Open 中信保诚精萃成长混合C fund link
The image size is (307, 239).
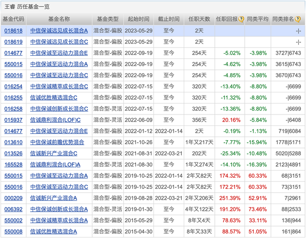pos(59,86)
